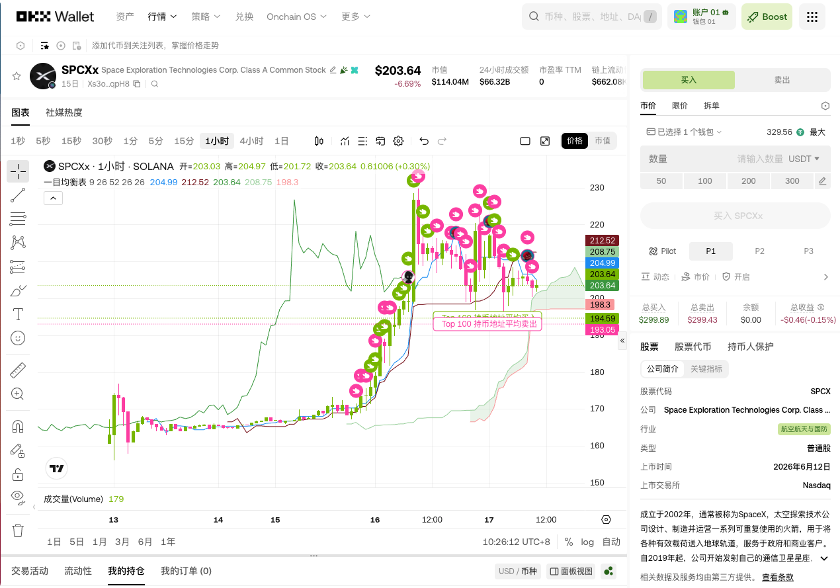Image resolution: width=840 pixels, height=588 pixels.
Task: Select the ruler measure tool
Action: tap(18, 370)
